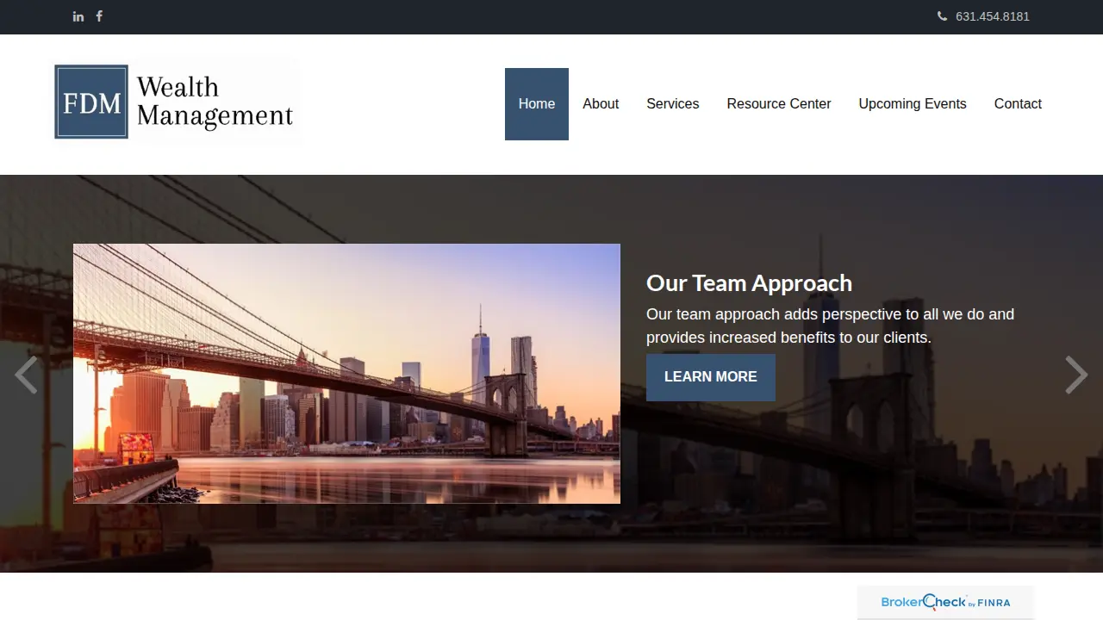Open the Resource Center menu
1103x620 pixels.
coord(779,104)
